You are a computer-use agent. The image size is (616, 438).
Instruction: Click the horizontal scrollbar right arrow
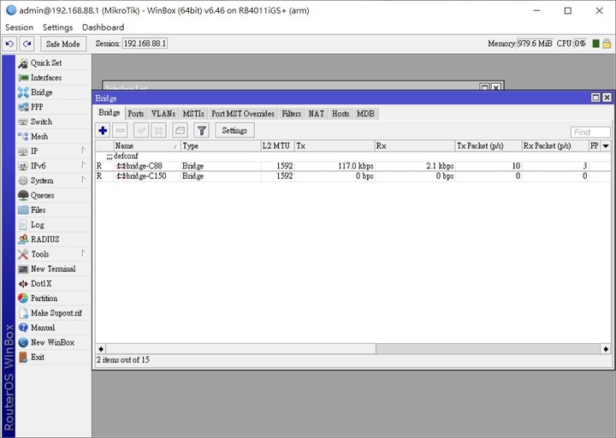[x=606, y=349]
